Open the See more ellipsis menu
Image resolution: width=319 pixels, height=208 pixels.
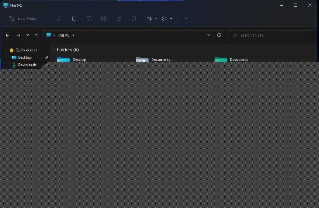tap(185, 19)
